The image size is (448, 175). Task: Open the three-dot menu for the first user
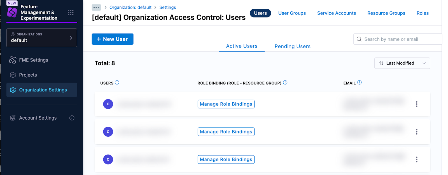point(416,104)
